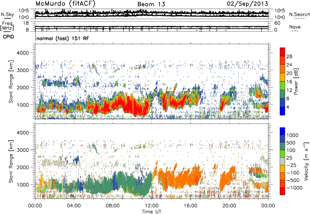Screen dimensions: 310x214
Task: Click the 3000 tick label of velocity panel
Action: click(23, 150)
